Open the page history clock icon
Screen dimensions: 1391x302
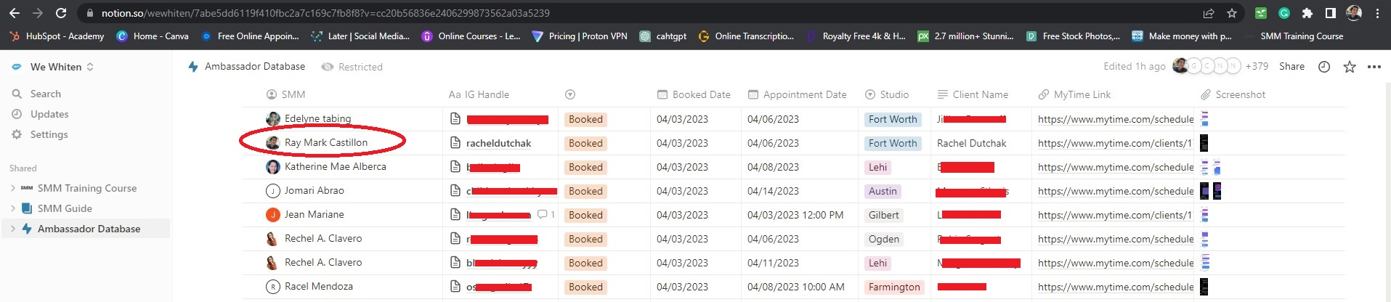pos(1324,67)
